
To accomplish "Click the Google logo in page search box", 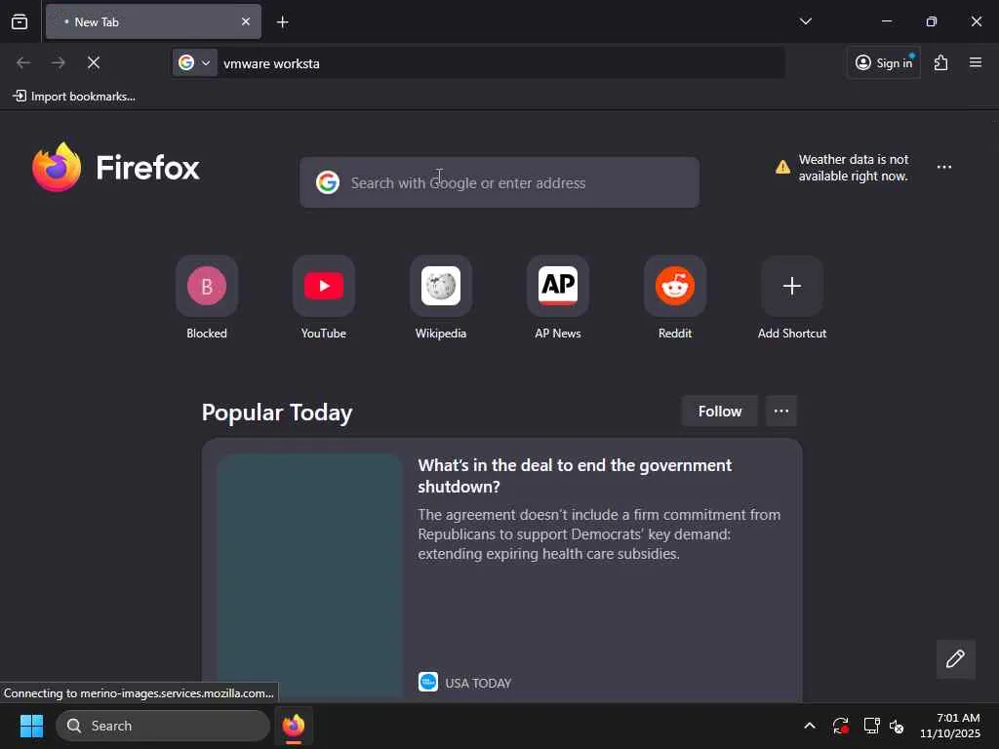I will [328, 182].
